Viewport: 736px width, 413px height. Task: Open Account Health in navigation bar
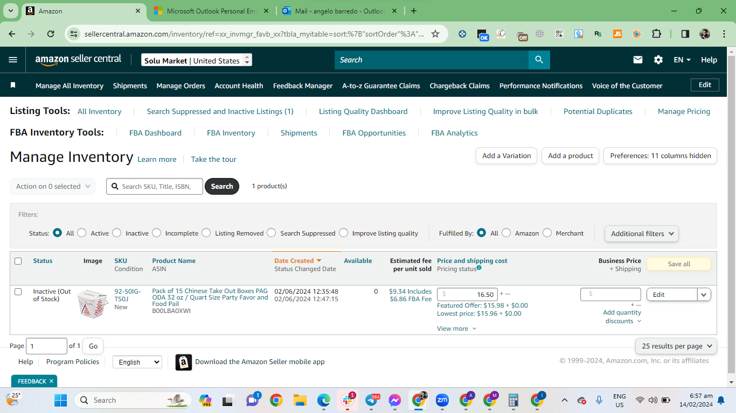point(239,86)
